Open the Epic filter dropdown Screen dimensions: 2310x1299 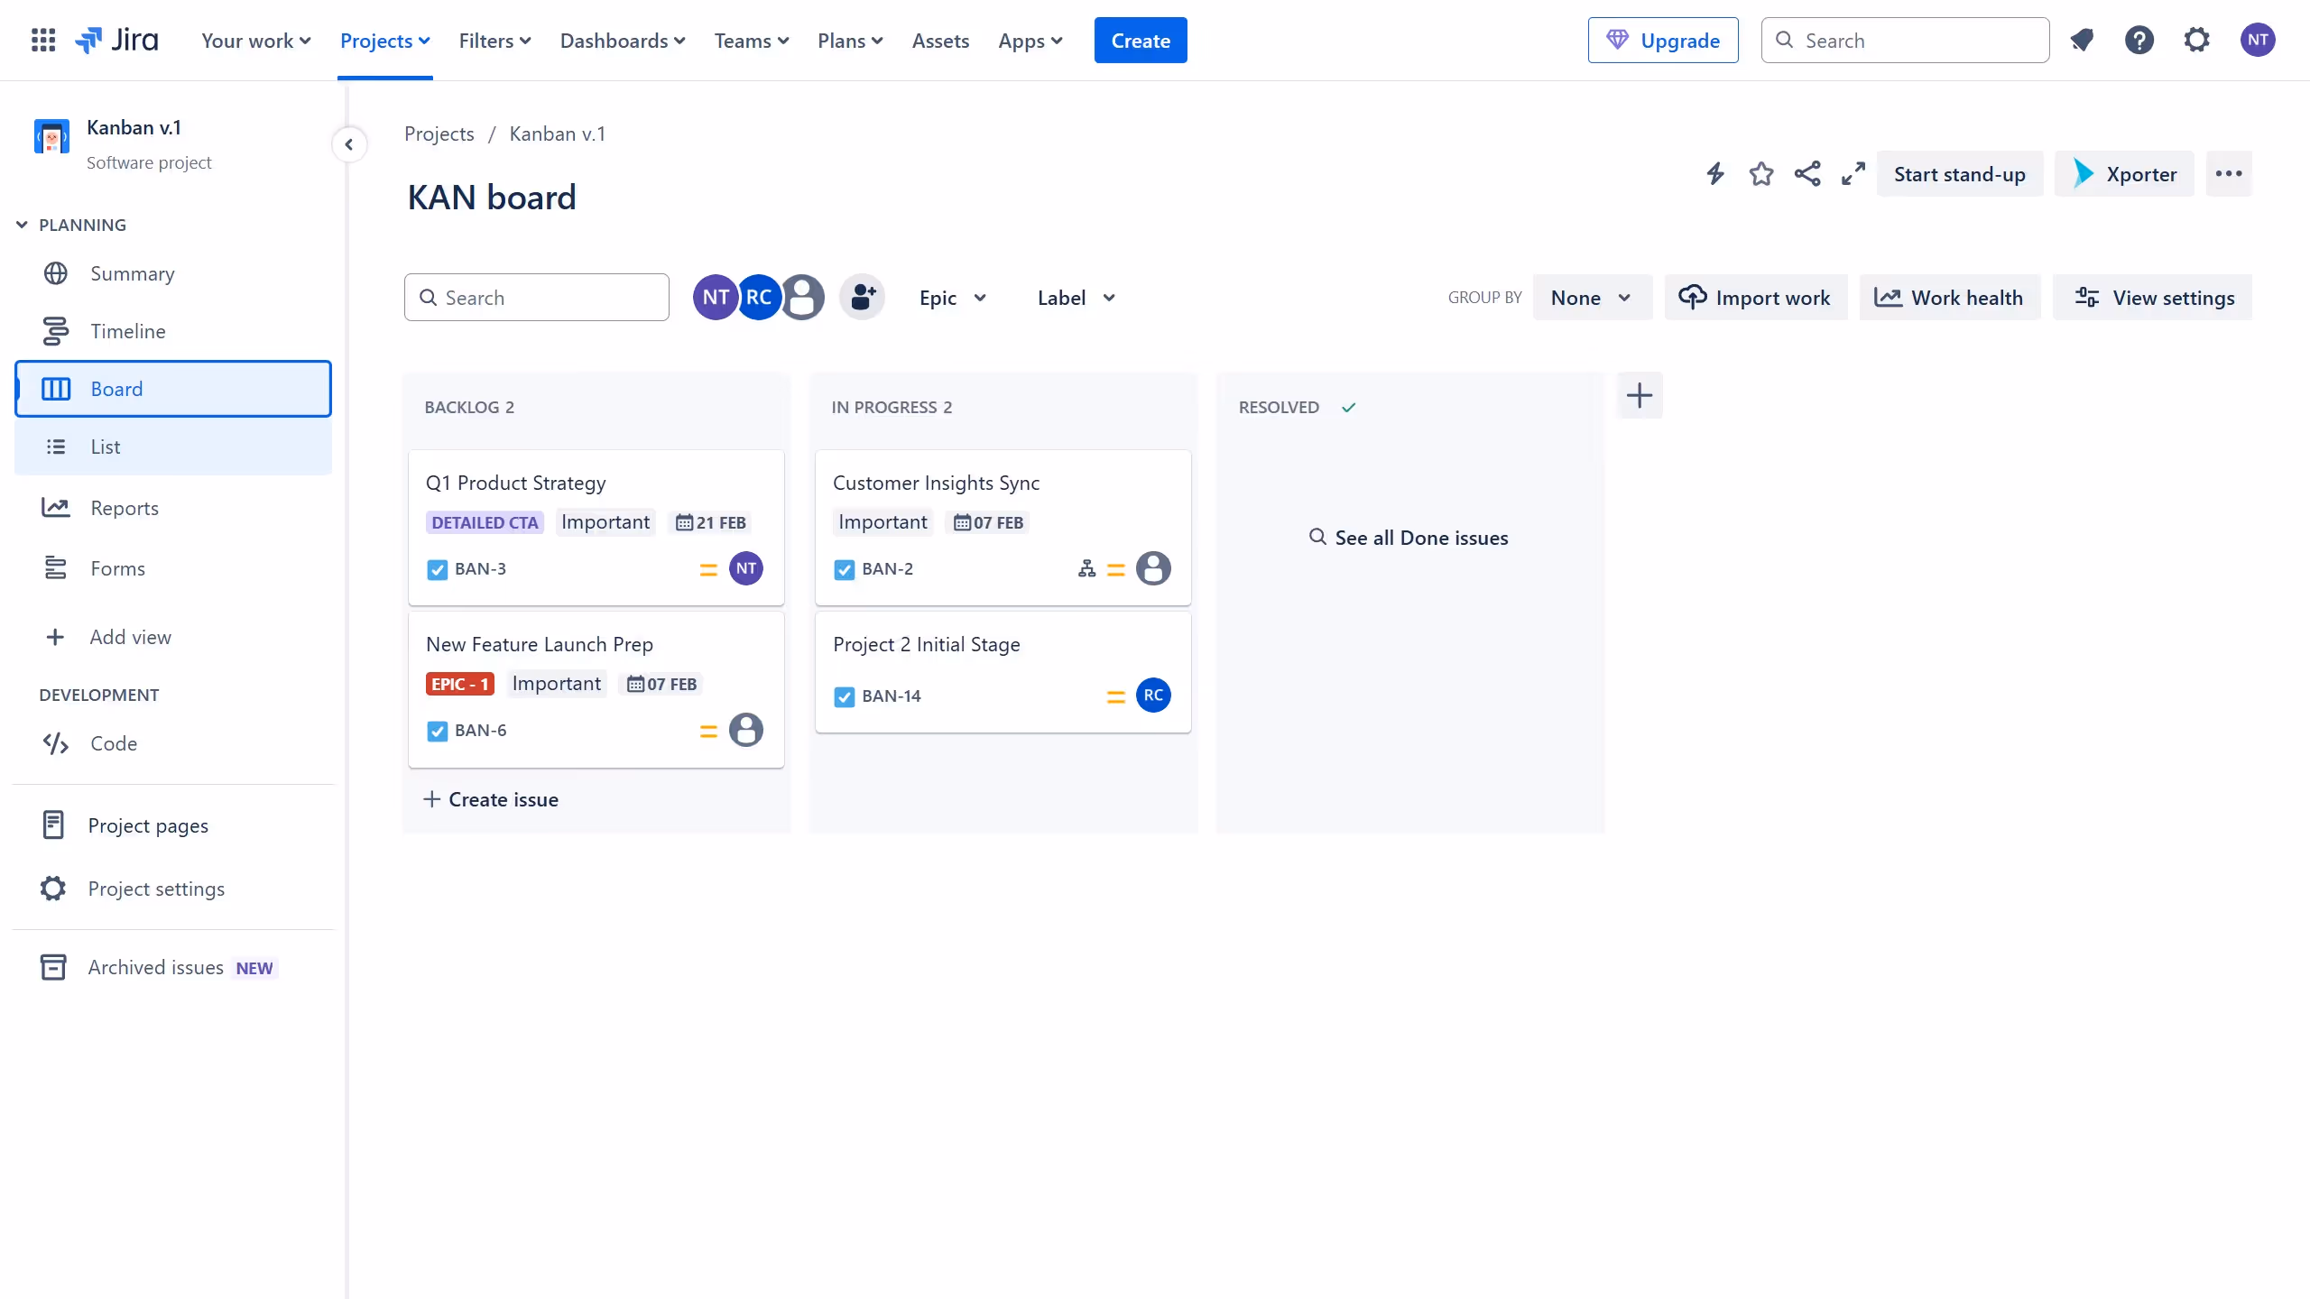(x=952, y=297)
